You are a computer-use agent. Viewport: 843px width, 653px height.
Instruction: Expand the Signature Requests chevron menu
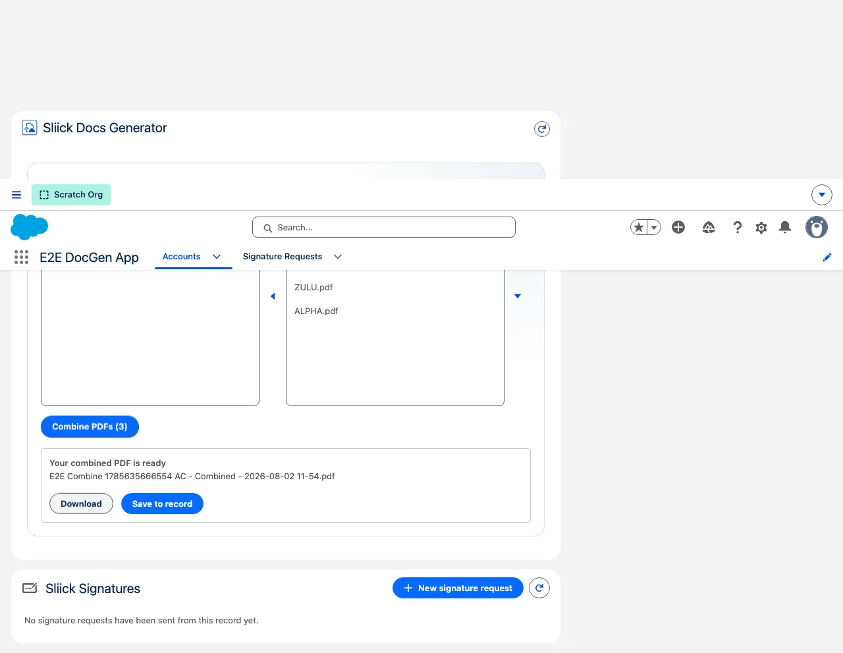point(338,257)
